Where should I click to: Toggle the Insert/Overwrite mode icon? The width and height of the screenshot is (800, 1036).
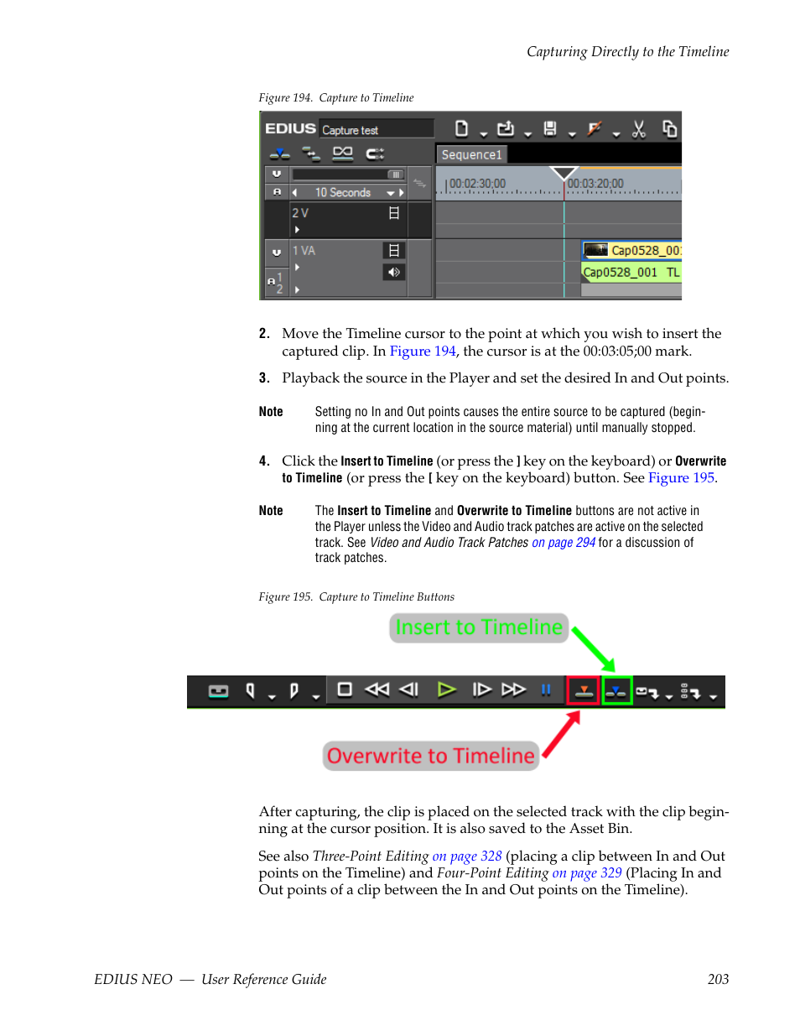(279, 154)
